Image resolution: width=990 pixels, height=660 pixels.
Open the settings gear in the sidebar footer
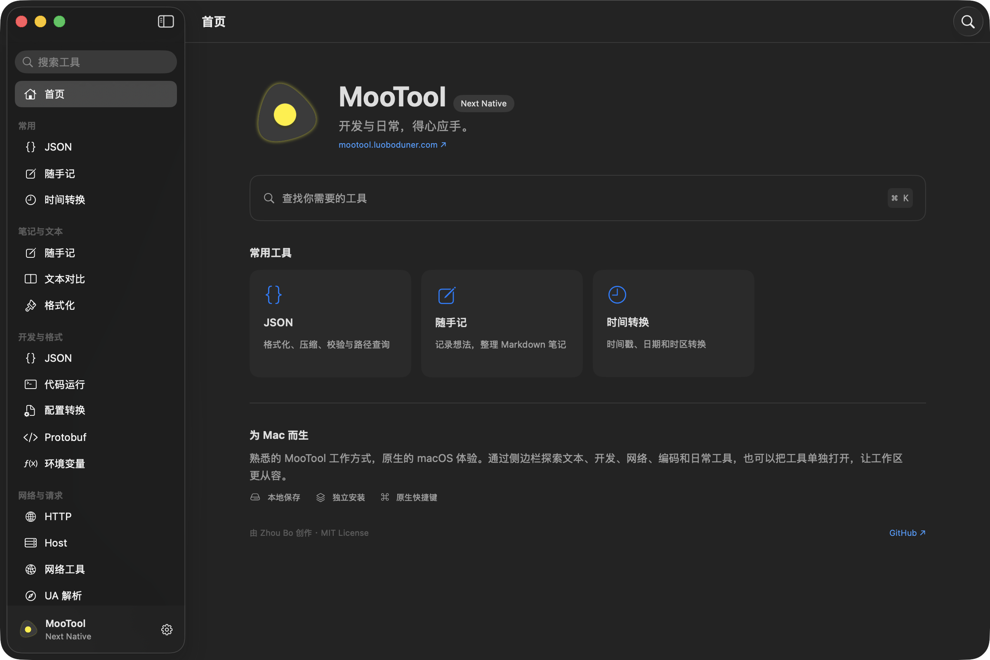point(167,629)
